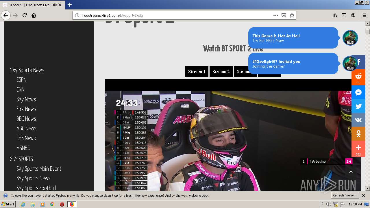370x208 pixels.
Task: Share on VK side icon
Action: pos(358,120)
